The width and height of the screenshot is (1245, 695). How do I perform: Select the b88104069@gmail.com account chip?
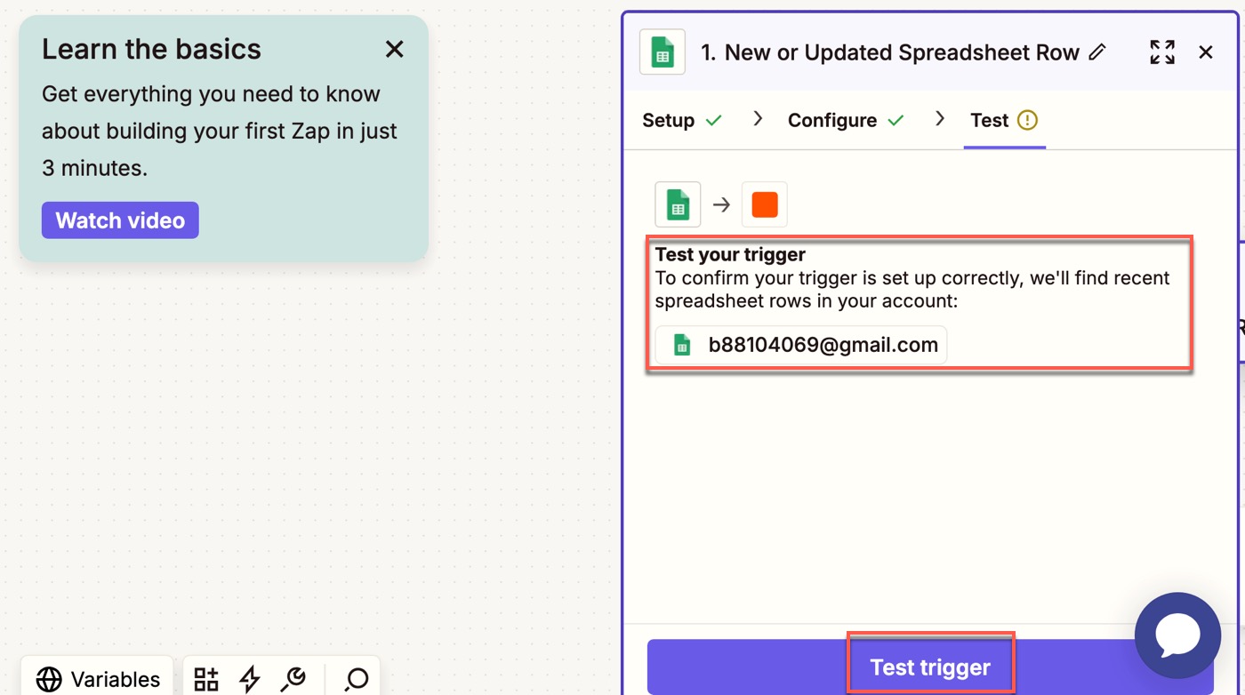[801, 345]
